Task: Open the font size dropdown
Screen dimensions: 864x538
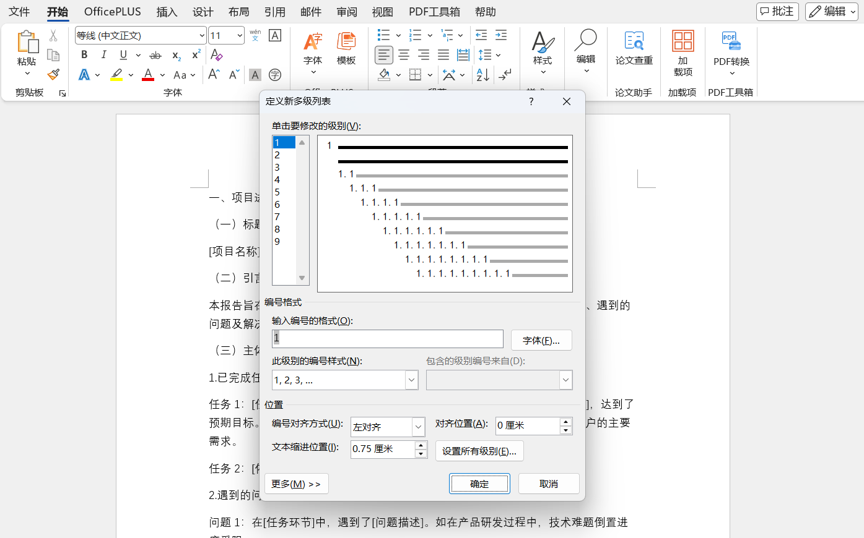Action: pyautogui.click(x=240, y=36)
